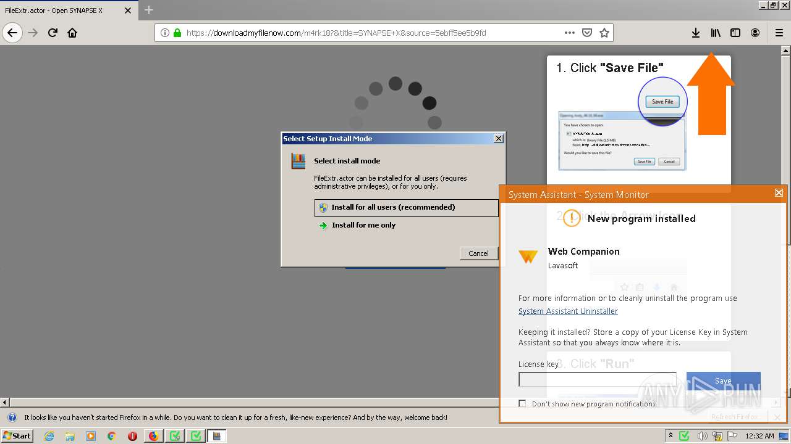The image size is (791, 444).
Task: Open Windows Explorer folder from taskbar
Action: pyautogui.click(x=70, y=436)
